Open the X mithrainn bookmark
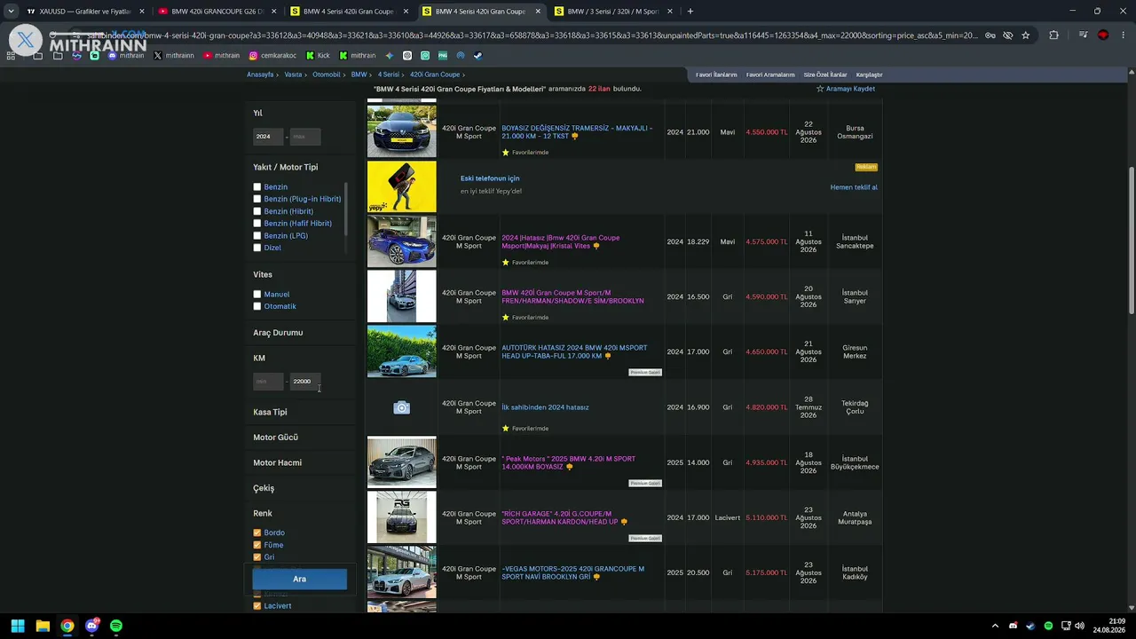The width and height of the screenshot is (1136, 639). pyautogui.click(x=174, y=55)
